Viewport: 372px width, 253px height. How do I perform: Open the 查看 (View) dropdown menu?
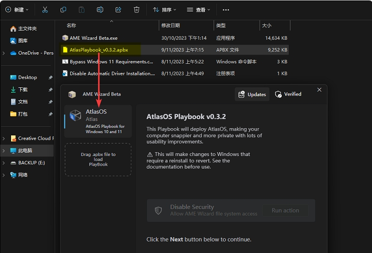click(x=198, y=10)
